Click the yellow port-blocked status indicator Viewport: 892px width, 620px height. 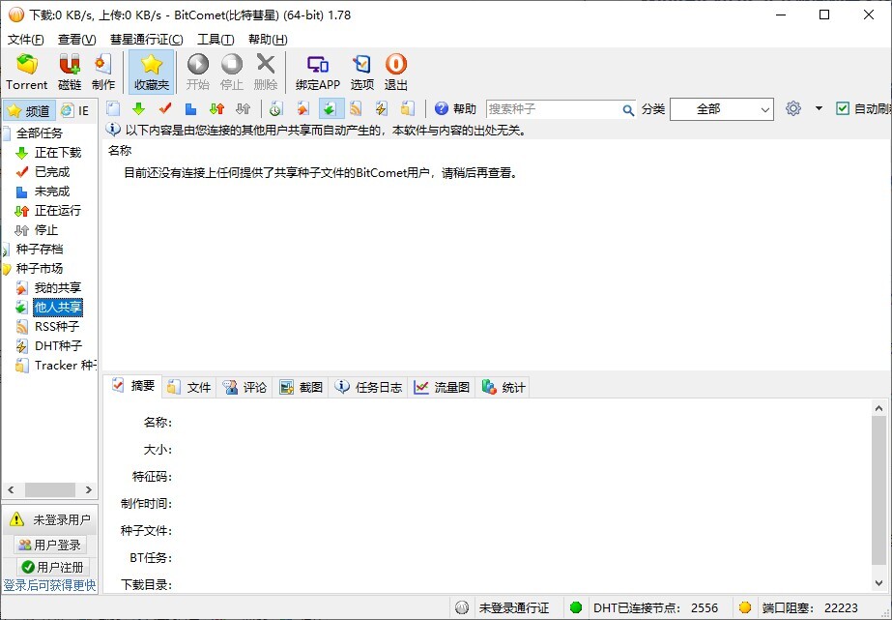(745, 607)
